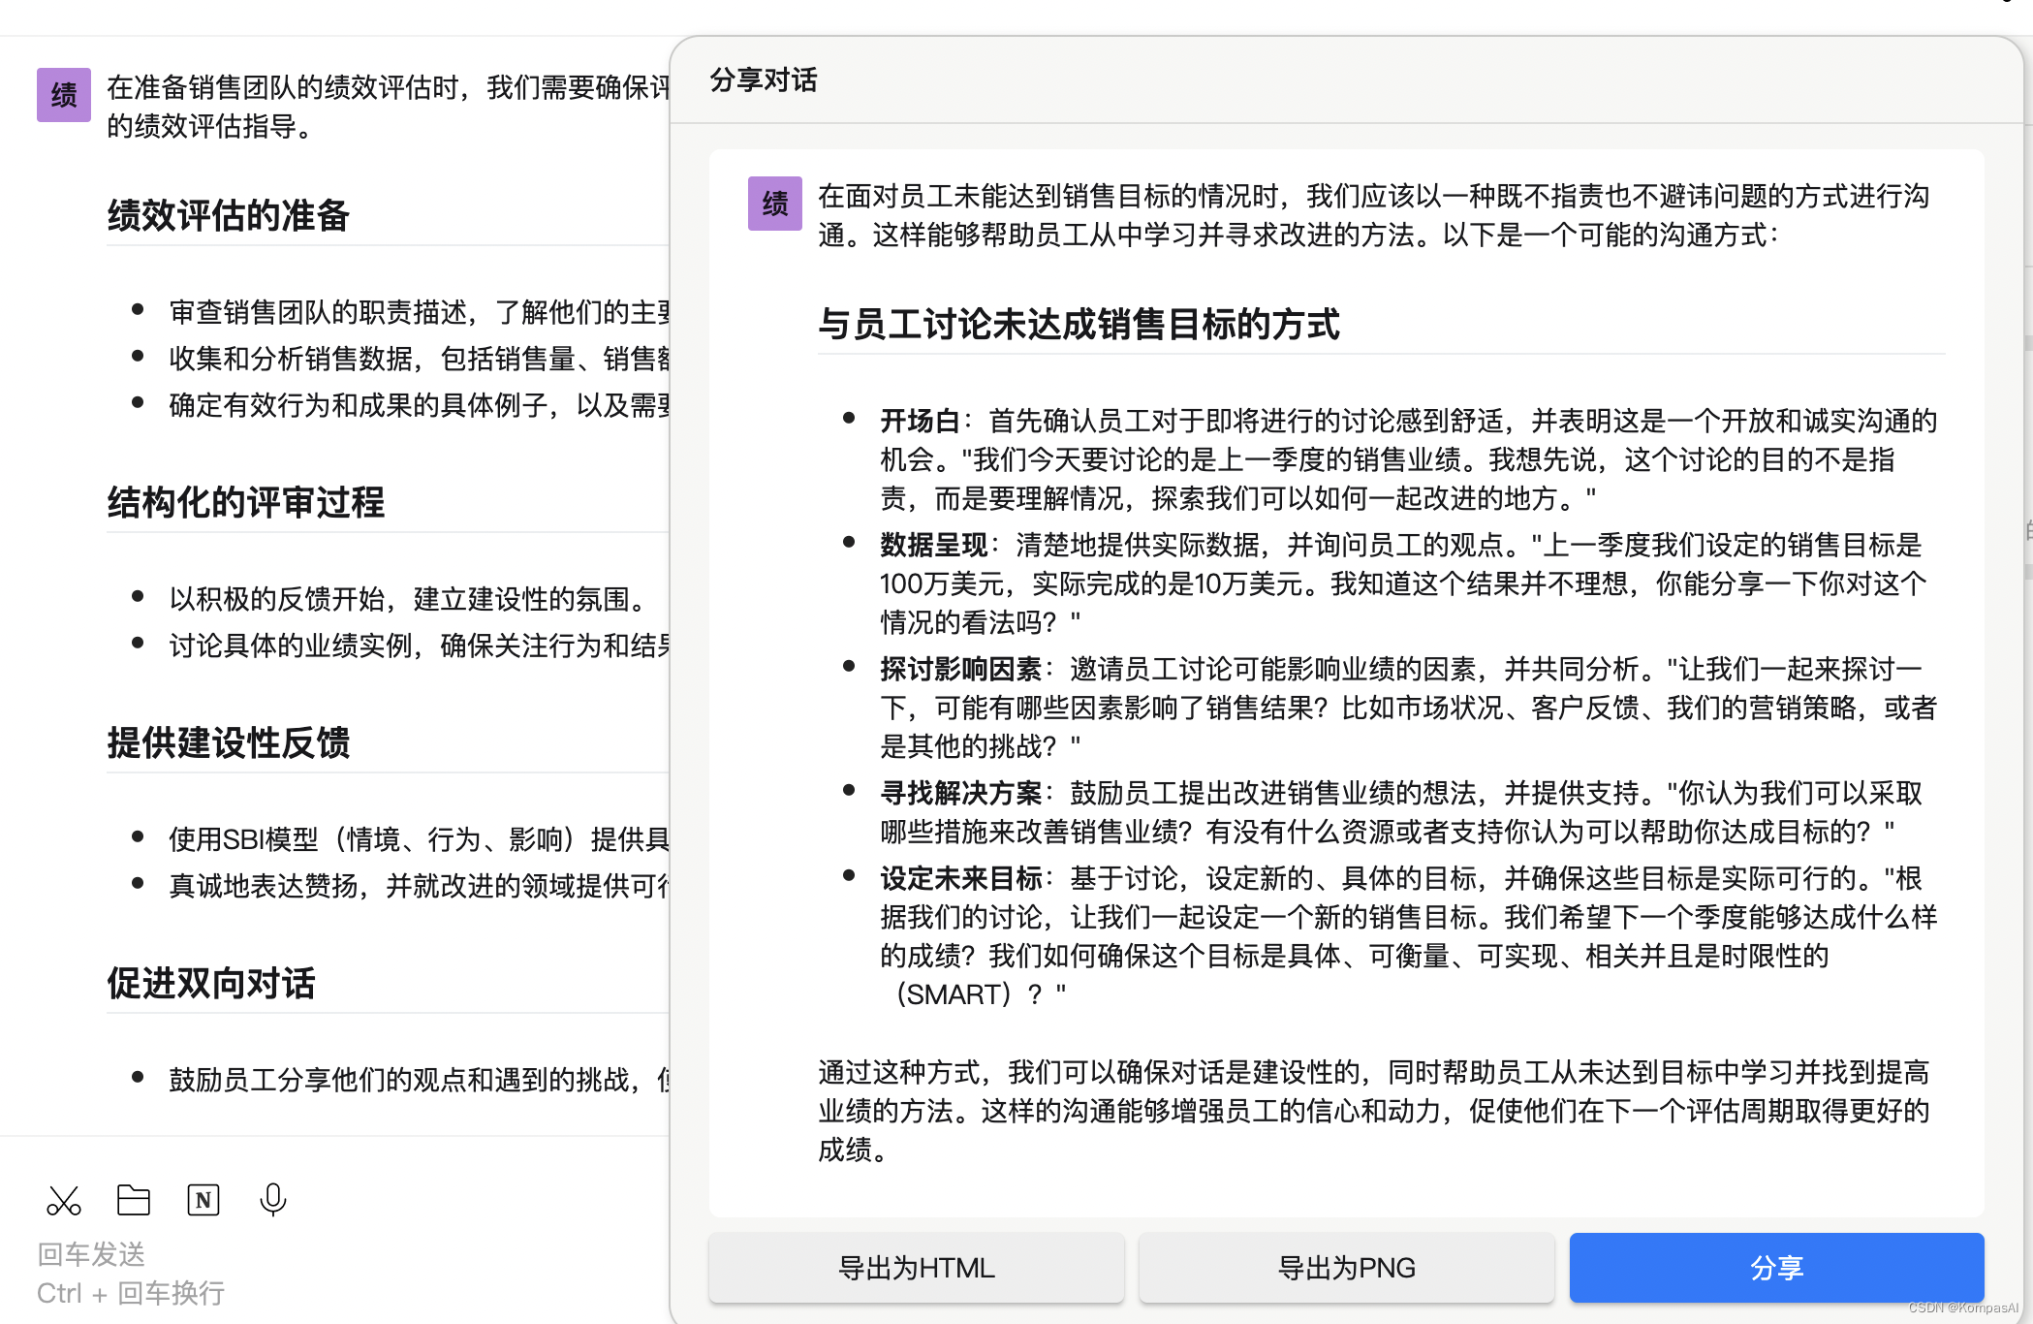2033x1324 pixels.
Task: Open the folder icon in input toolbar
Action: pyautogui.click(x=134, y=1200)
